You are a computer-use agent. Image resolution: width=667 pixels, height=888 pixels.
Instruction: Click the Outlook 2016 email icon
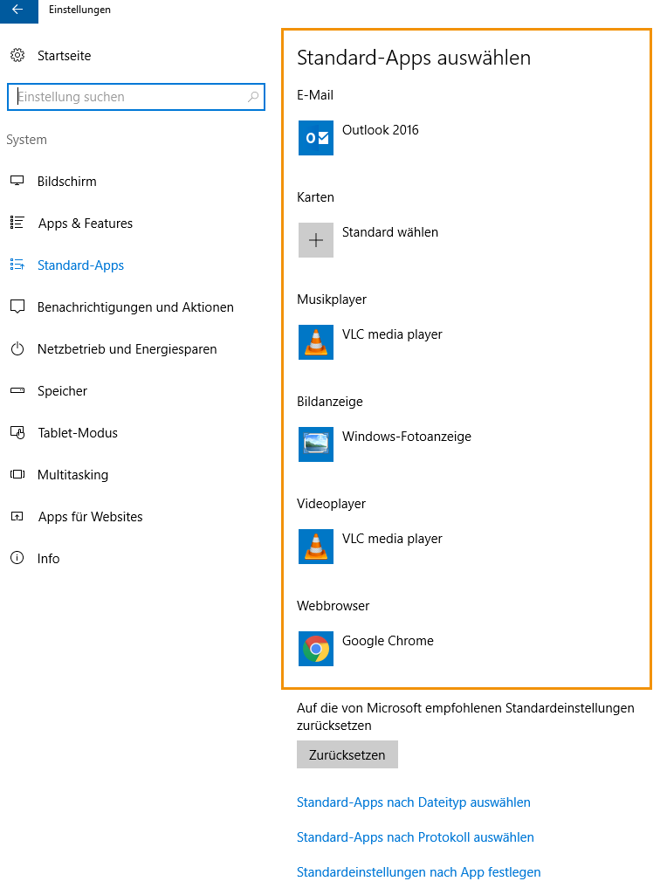click(316, 138)
